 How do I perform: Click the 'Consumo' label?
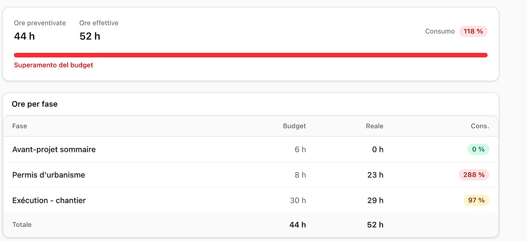point(440,32)
